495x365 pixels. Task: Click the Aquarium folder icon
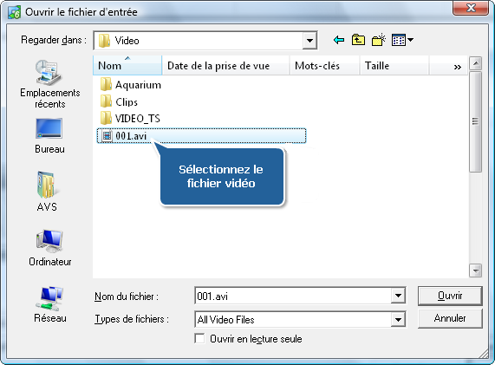(106, 85)
